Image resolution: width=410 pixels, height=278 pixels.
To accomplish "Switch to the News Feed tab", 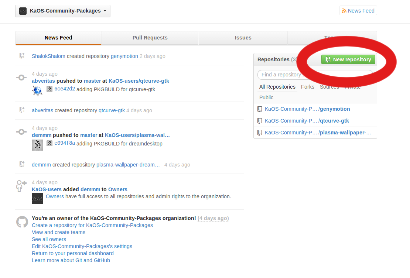I will [x=58, y=38].
